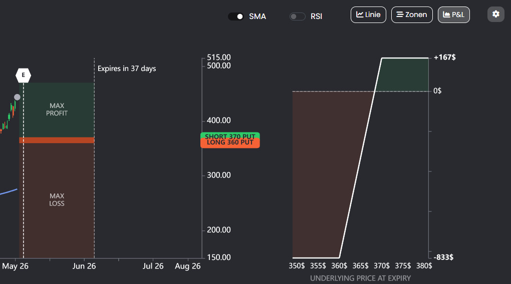Click the RSI label text
Image resolution: width=511 pixels, height=284 pixels.
[316, 16]
